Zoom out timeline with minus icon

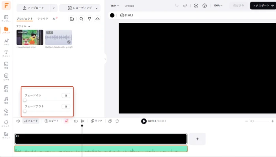[246, 121]
